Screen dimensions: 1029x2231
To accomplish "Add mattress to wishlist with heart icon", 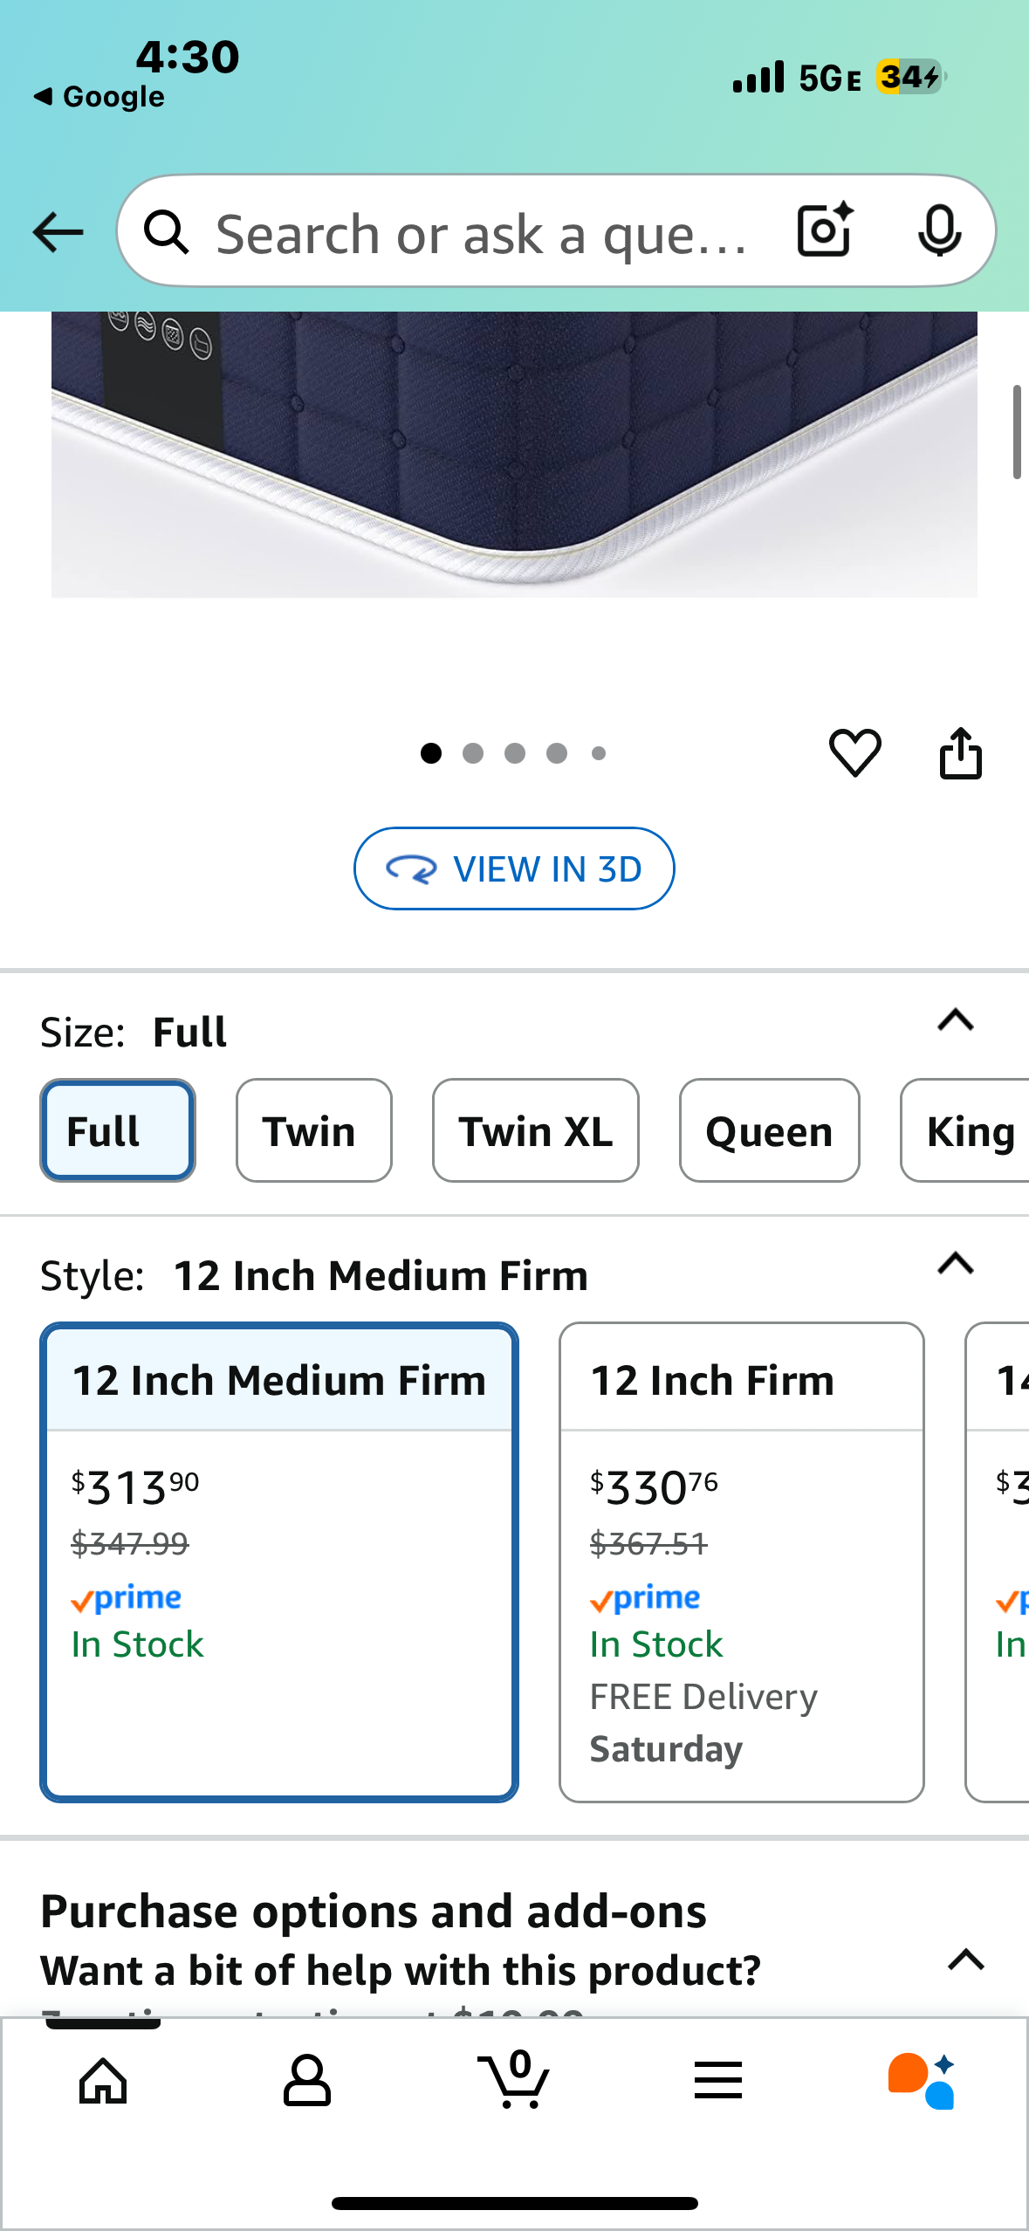I will click(x=854, y=752).
